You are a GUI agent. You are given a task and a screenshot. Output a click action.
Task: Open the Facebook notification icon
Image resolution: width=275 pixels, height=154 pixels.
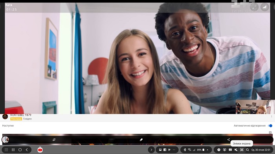click(x=165, y=150)
